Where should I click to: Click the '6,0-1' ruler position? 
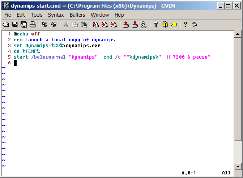tap(189, 173)
